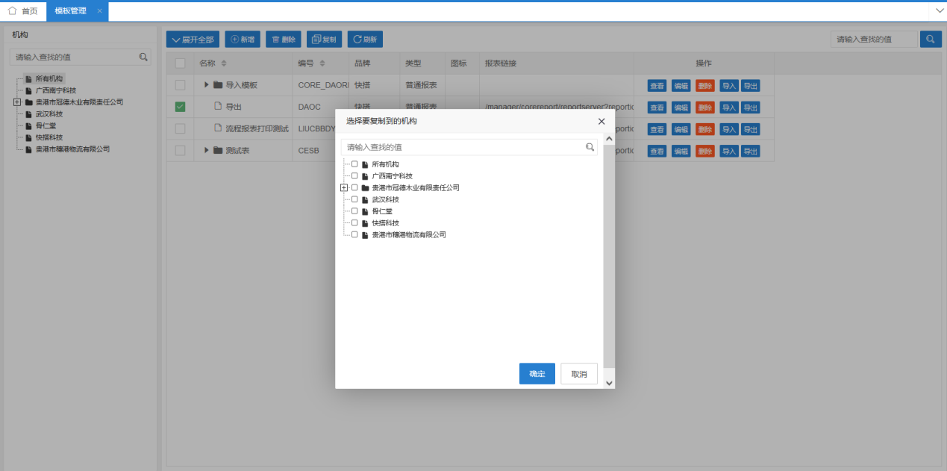Expand the 导入模板 folder row
Image resolution: width=947 pixels, height=471 pixels.
(207, 85)
